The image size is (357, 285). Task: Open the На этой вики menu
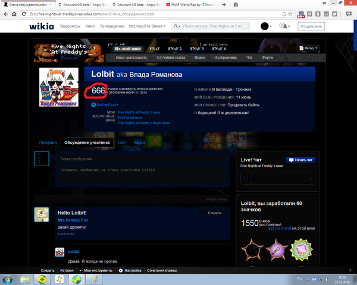[127, 49]
